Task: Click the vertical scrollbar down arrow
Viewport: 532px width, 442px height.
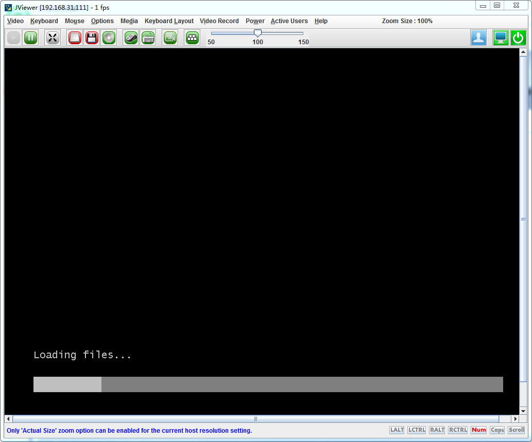Action: pos(523,411)
